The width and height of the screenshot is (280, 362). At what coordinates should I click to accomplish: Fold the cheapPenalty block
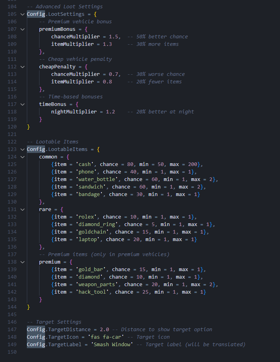[x=22, y=67]
